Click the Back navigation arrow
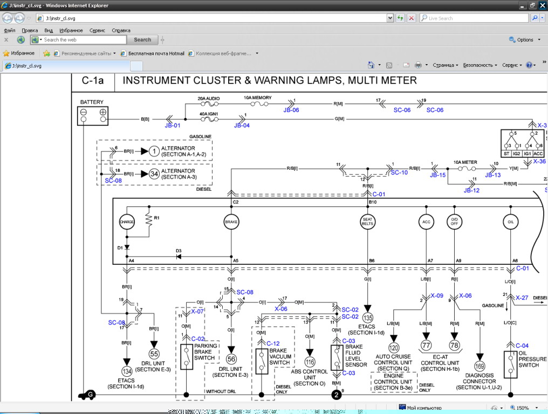548x414 pixels. point(7,18)
